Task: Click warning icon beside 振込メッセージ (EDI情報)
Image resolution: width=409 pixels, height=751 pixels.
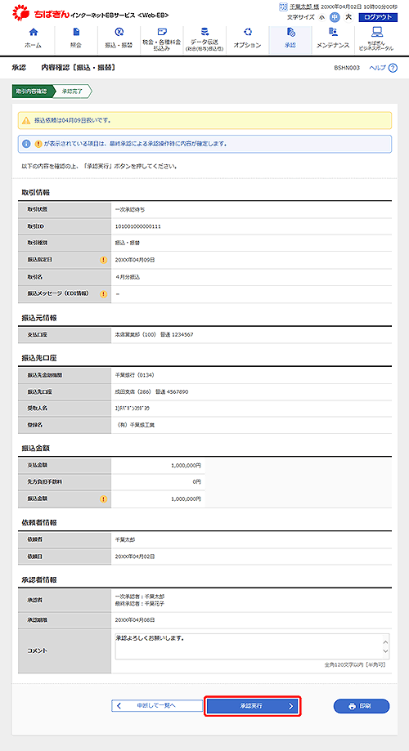Action: click(104, 293)
